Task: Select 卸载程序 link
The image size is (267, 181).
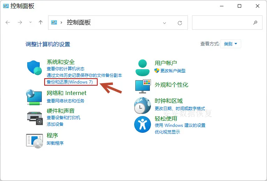Action: coord(55,143)
